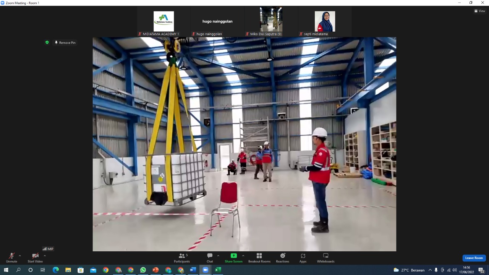The image size is (489, 275).
Task: Start Share Screen
Action: pos(233,258)
